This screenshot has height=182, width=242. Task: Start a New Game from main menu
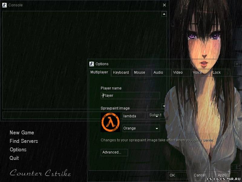22,133
